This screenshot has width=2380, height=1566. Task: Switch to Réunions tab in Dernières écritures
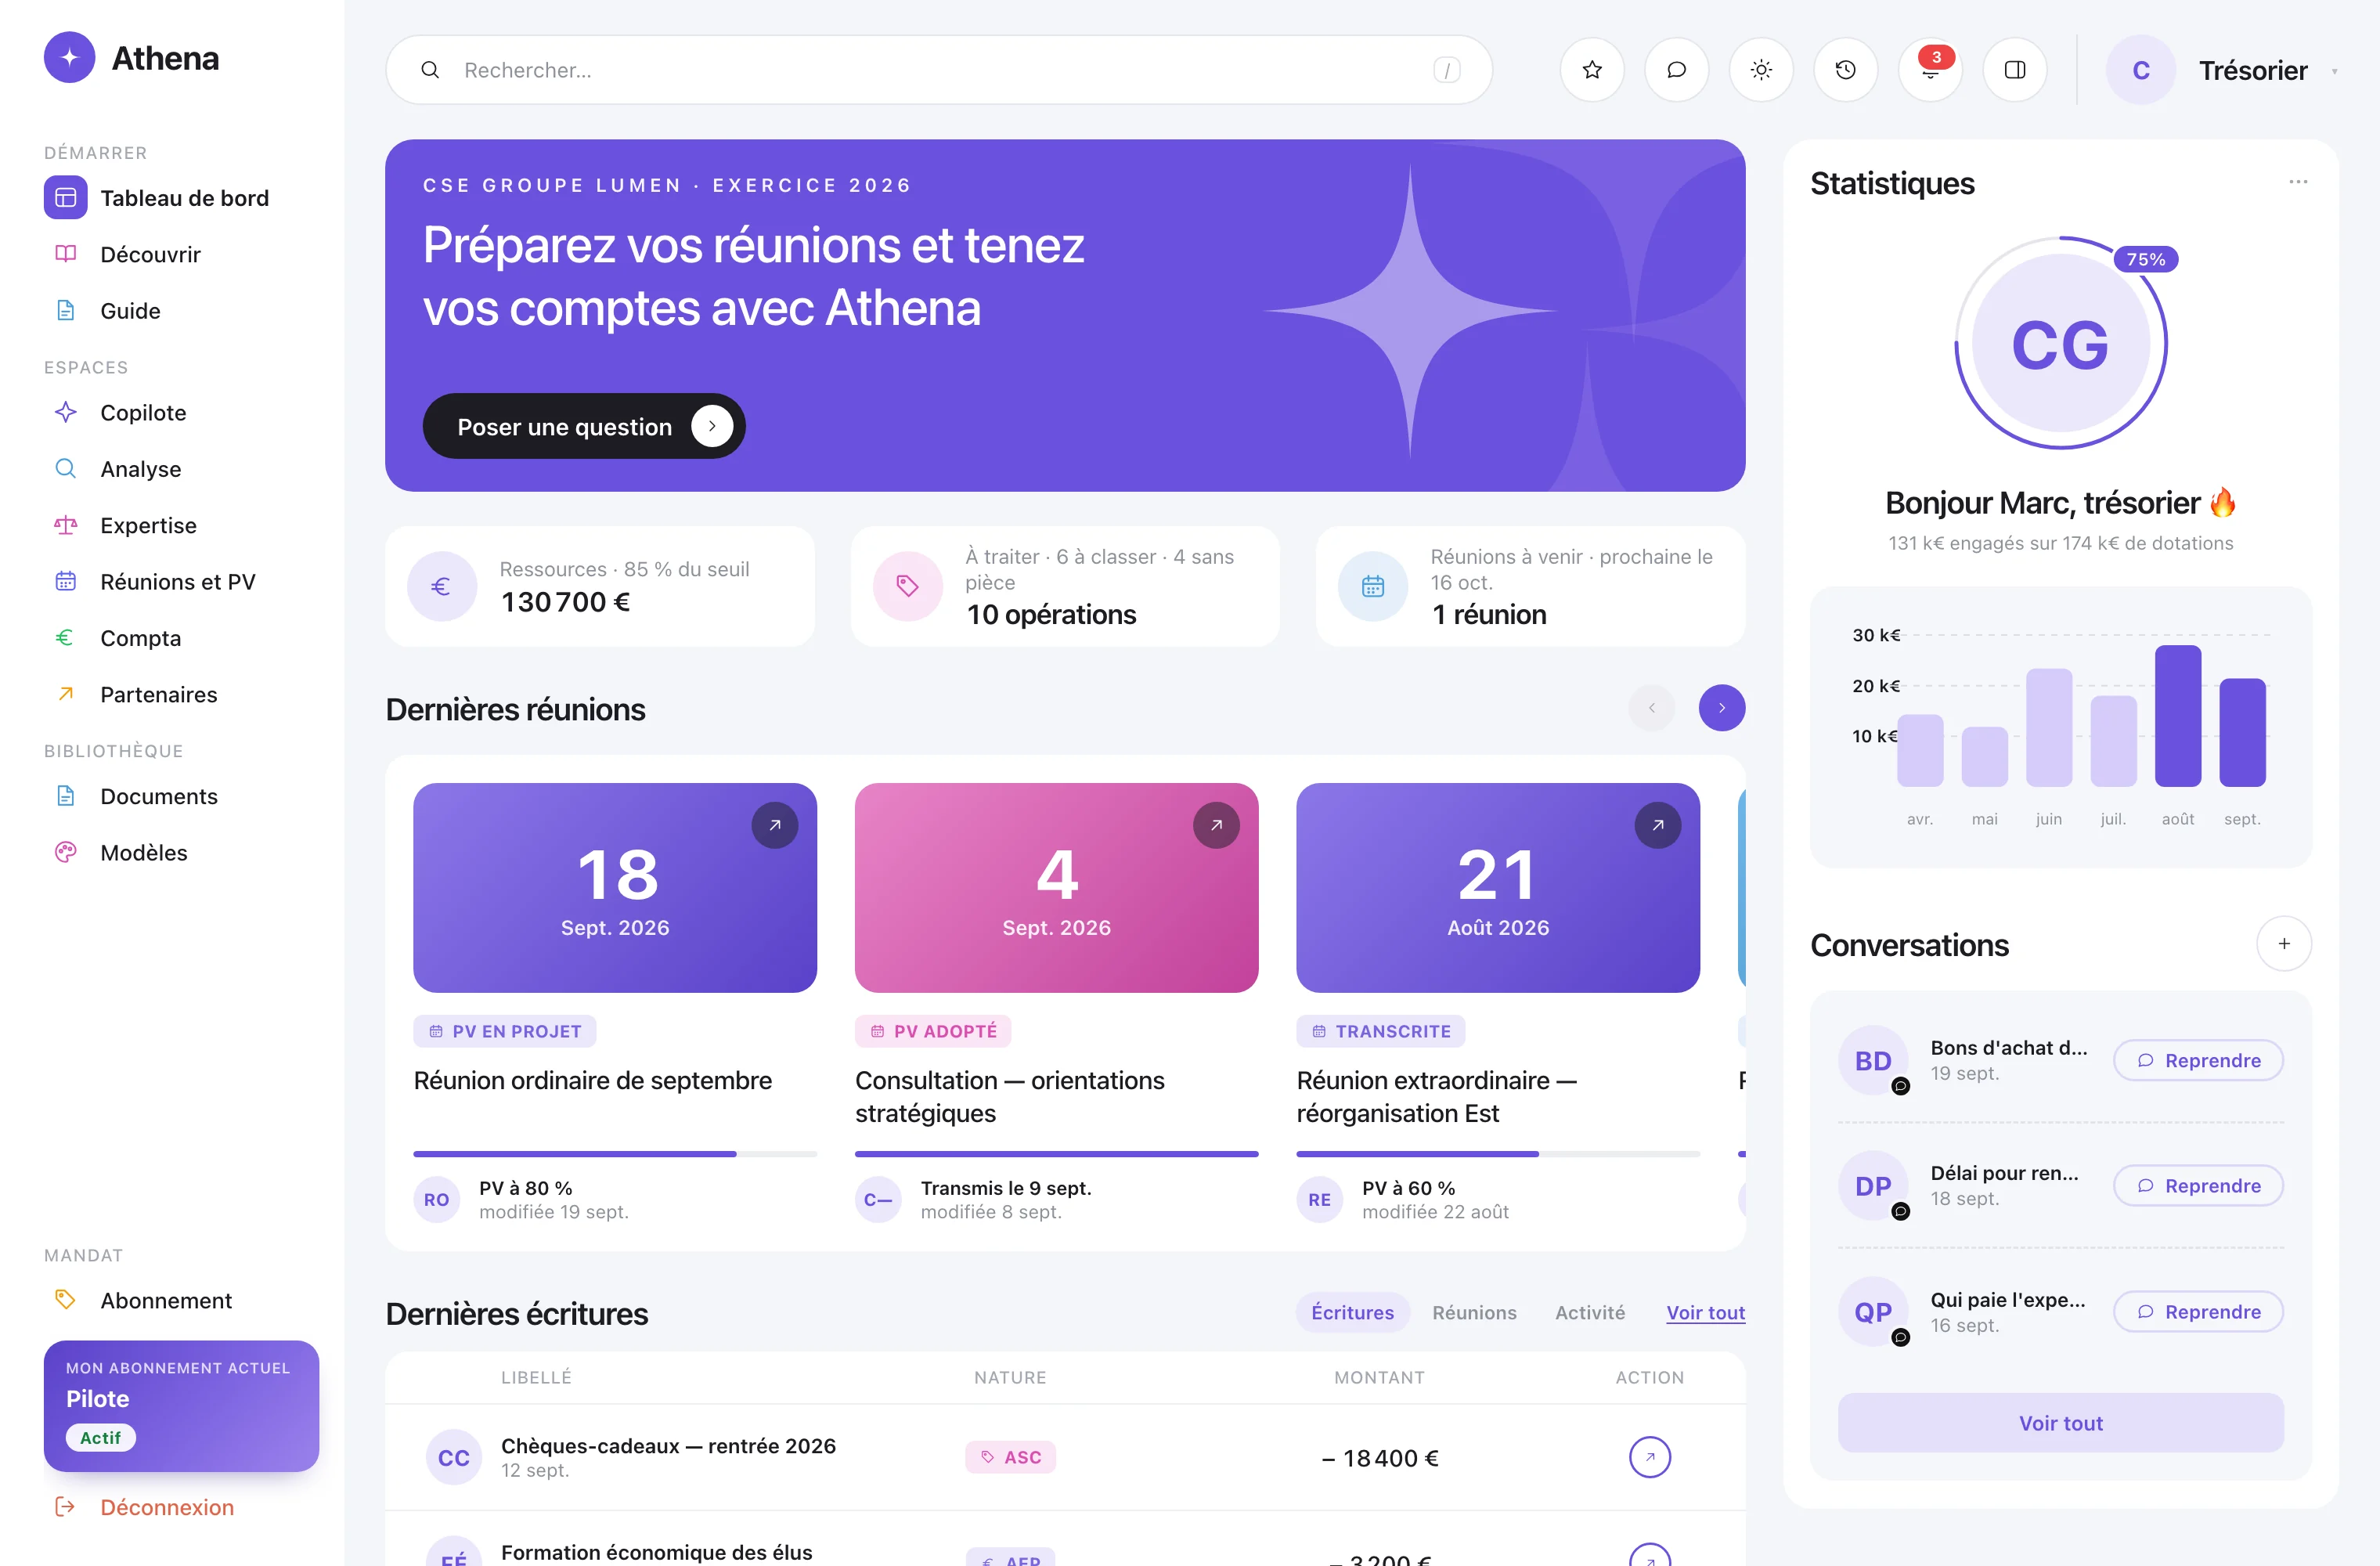[1474, 1312]
